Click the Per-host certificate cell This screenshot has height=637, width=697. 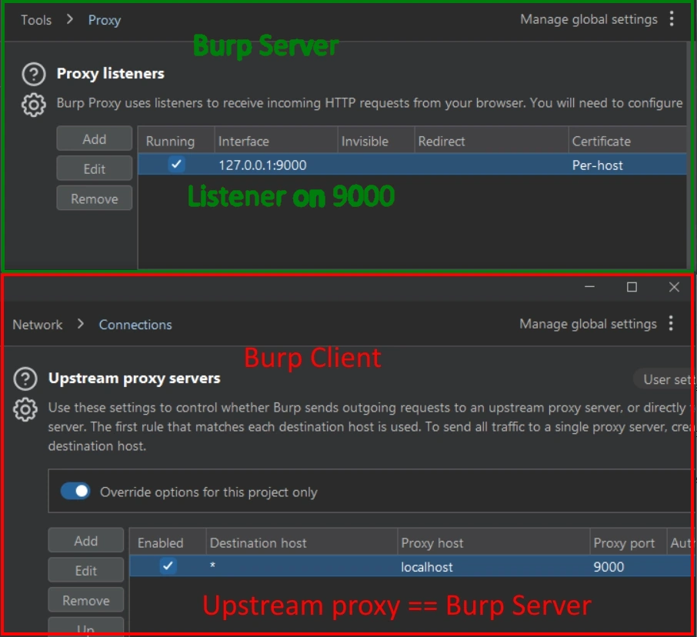[628, 165]
